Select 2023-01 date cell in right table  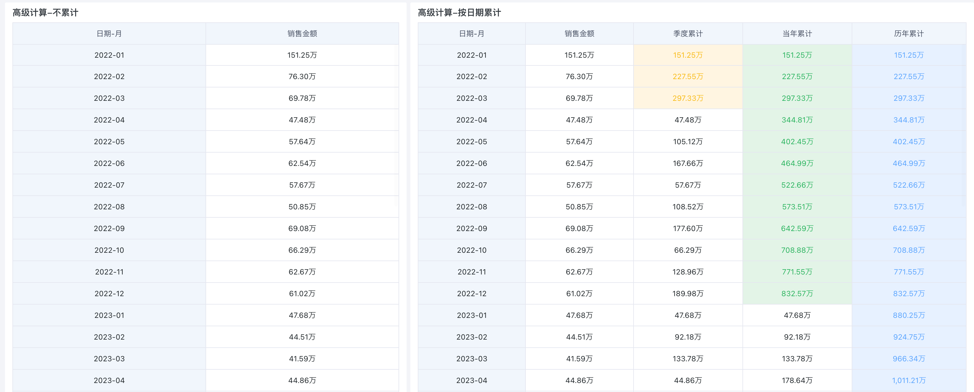point(471,315)
